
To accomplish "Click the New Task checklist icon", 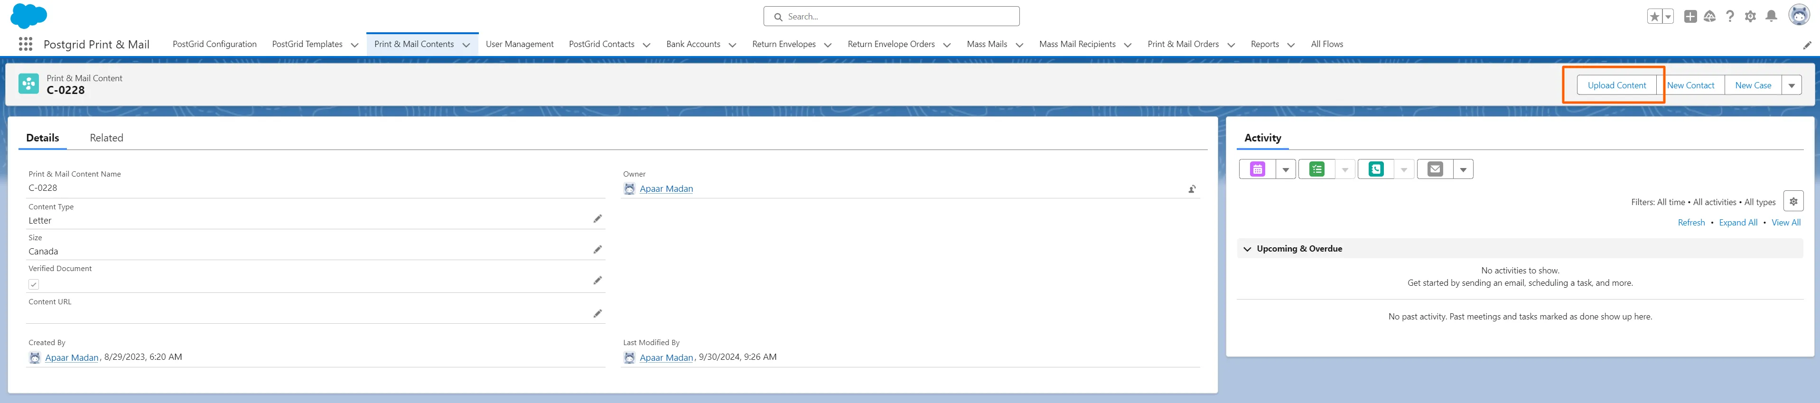I will pos(1316,169).
